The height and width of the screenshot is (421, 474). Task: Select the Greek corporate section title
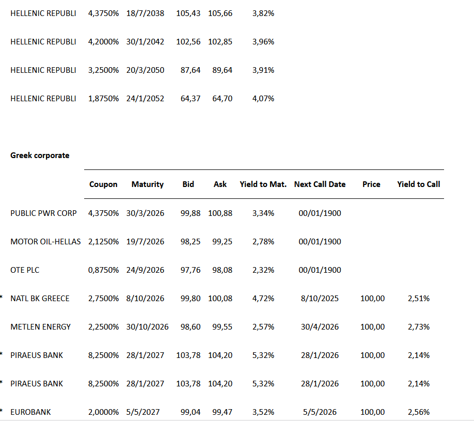click(x=40, y=155)
